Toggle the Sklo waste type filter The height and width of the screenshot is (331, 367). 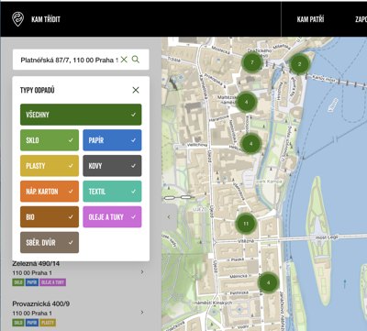pos(50,140)
